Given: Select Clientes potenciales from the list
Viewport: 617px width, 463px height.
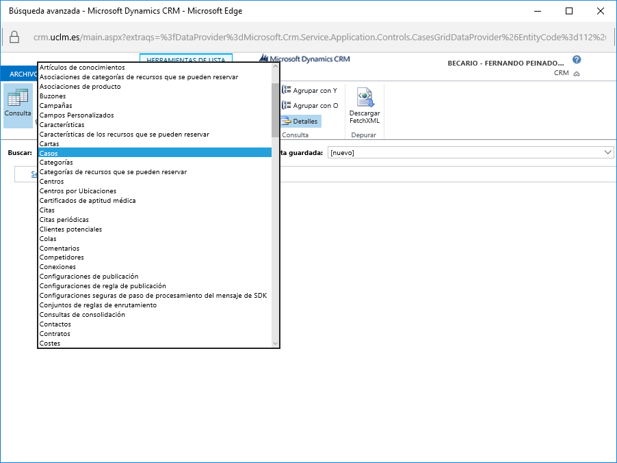Looking at the screenshot, I should (70, 229).
